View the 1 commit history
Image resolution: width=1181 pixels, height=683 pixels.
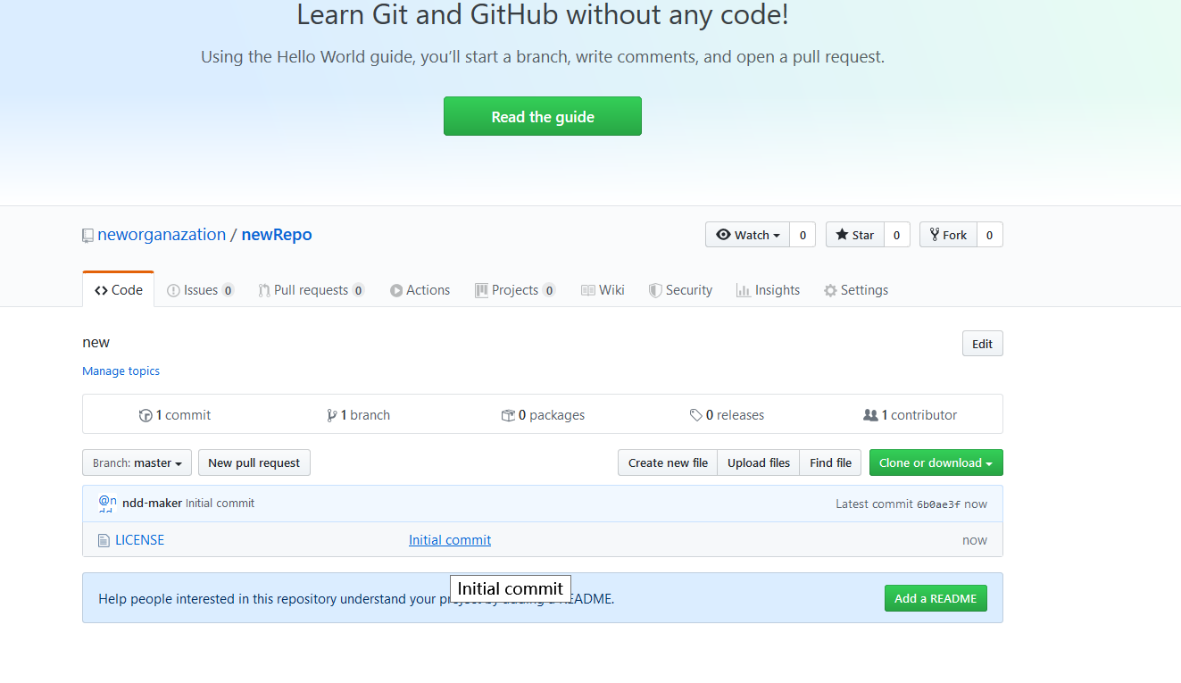point(175,415)
